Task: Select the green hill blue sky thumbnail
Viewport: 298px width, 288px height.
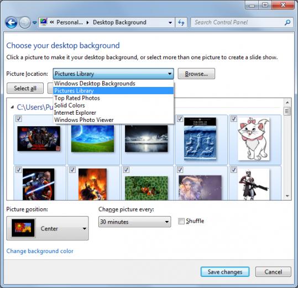Action: pyautogui.click(x=92, y=138)
